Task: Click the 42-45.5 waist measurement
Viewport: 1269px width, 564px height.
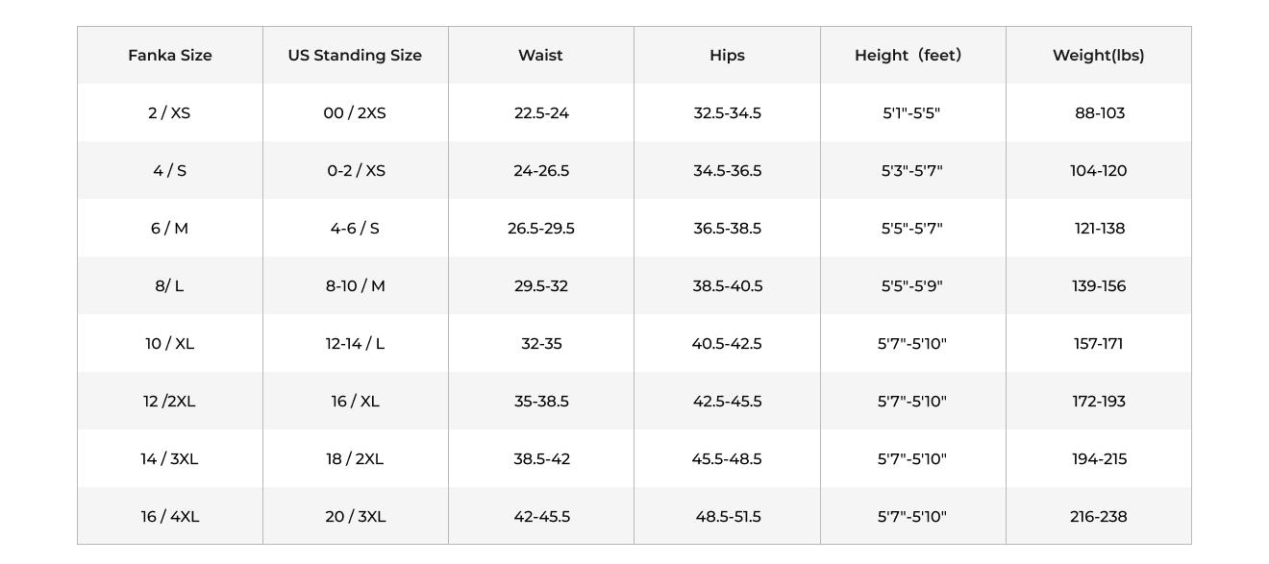Action: (541, 517)
